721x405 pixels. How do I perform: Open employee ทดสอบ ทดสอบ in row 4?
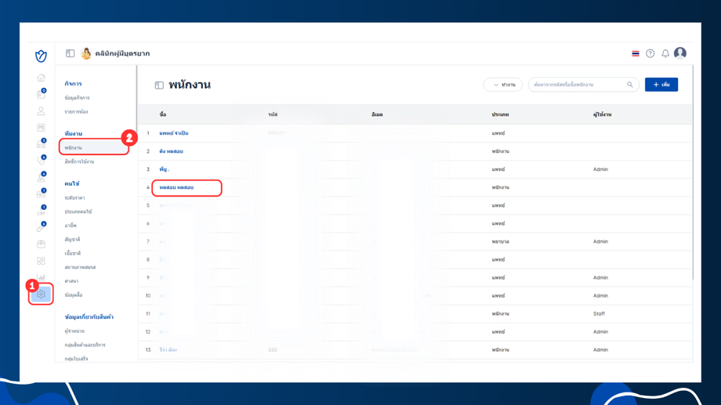click(176, 187)
